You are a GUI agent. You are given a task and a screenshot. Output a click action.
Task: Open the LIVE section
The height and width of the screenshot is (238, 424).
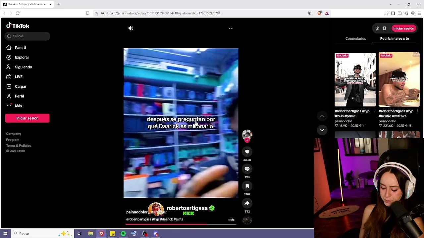pyautogui.click(x=19, y=77)
